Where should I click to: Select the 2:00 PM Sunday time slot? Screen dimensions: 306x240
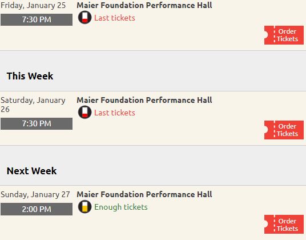point(37,209)
